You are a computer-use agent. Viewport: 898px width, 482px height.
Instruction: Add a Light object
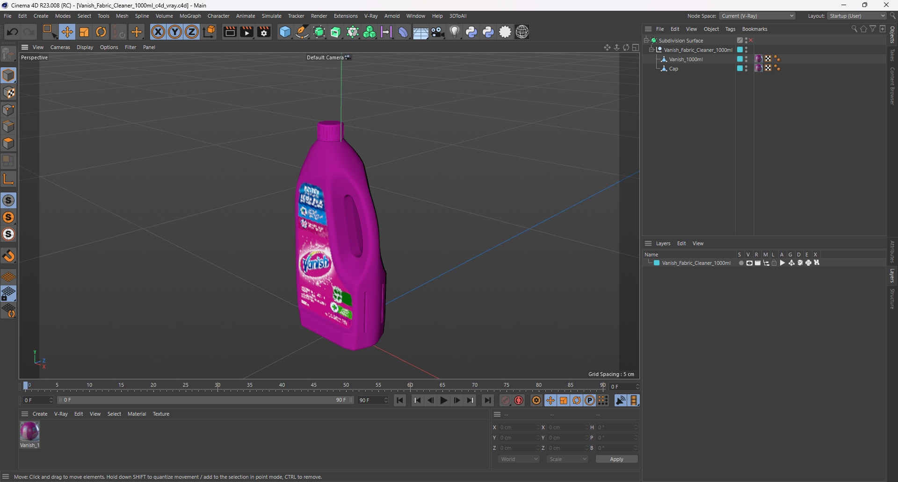click(x=454, y=32)
